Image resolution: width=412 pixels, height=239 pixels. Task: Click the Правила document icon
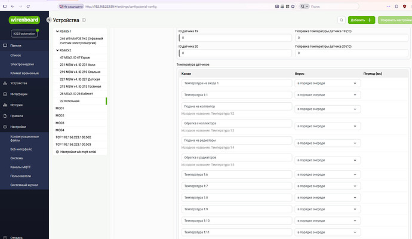pos(5,116)
